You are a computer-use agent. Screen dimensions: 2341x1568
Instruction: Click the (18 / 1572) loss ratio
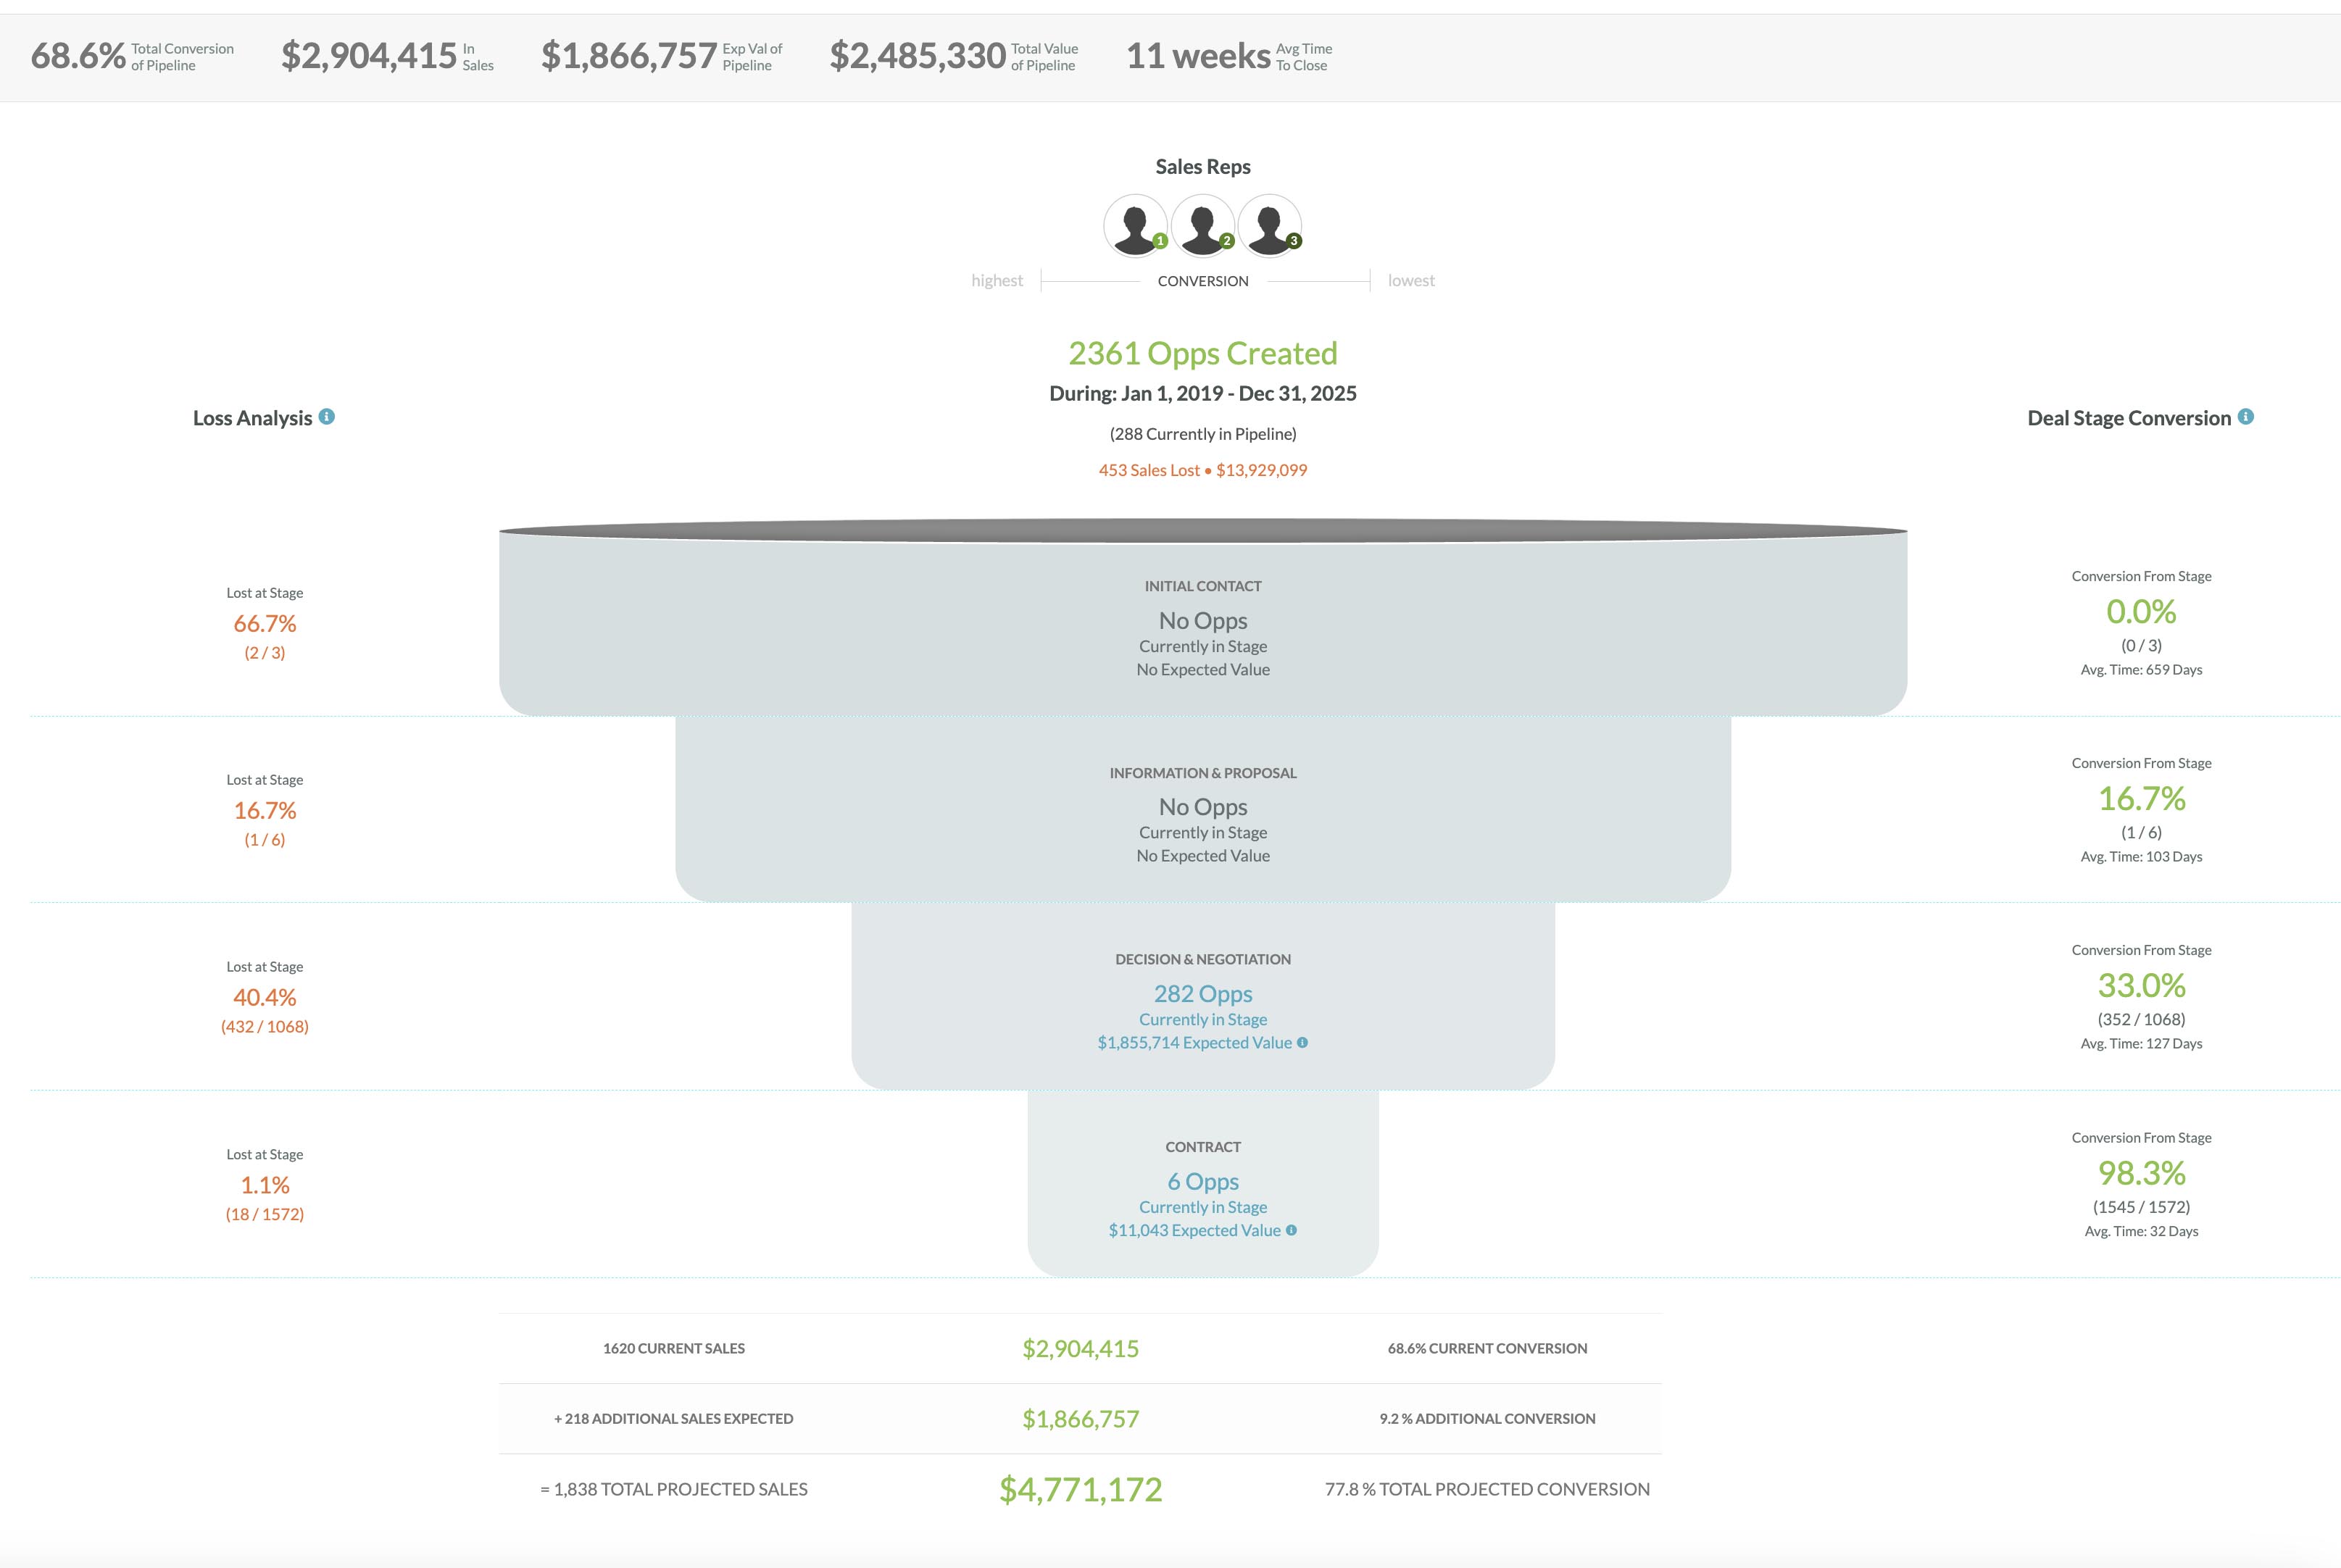(265, 1214)
